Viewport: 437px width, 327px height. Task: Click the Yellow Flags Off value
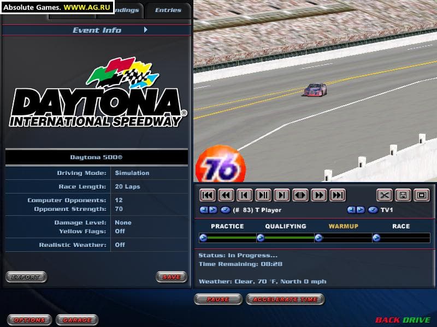coord(120,231)
